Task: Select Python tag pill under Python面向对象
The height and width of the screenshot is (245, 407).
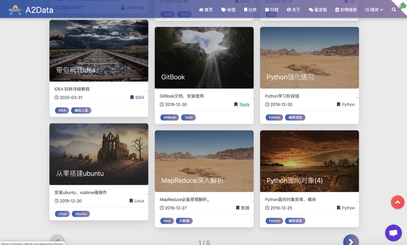Action: click(x=274, y=221)
